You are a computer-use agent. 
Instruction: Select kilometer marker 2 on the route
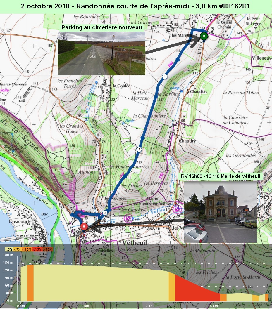[x=139, y=149]
